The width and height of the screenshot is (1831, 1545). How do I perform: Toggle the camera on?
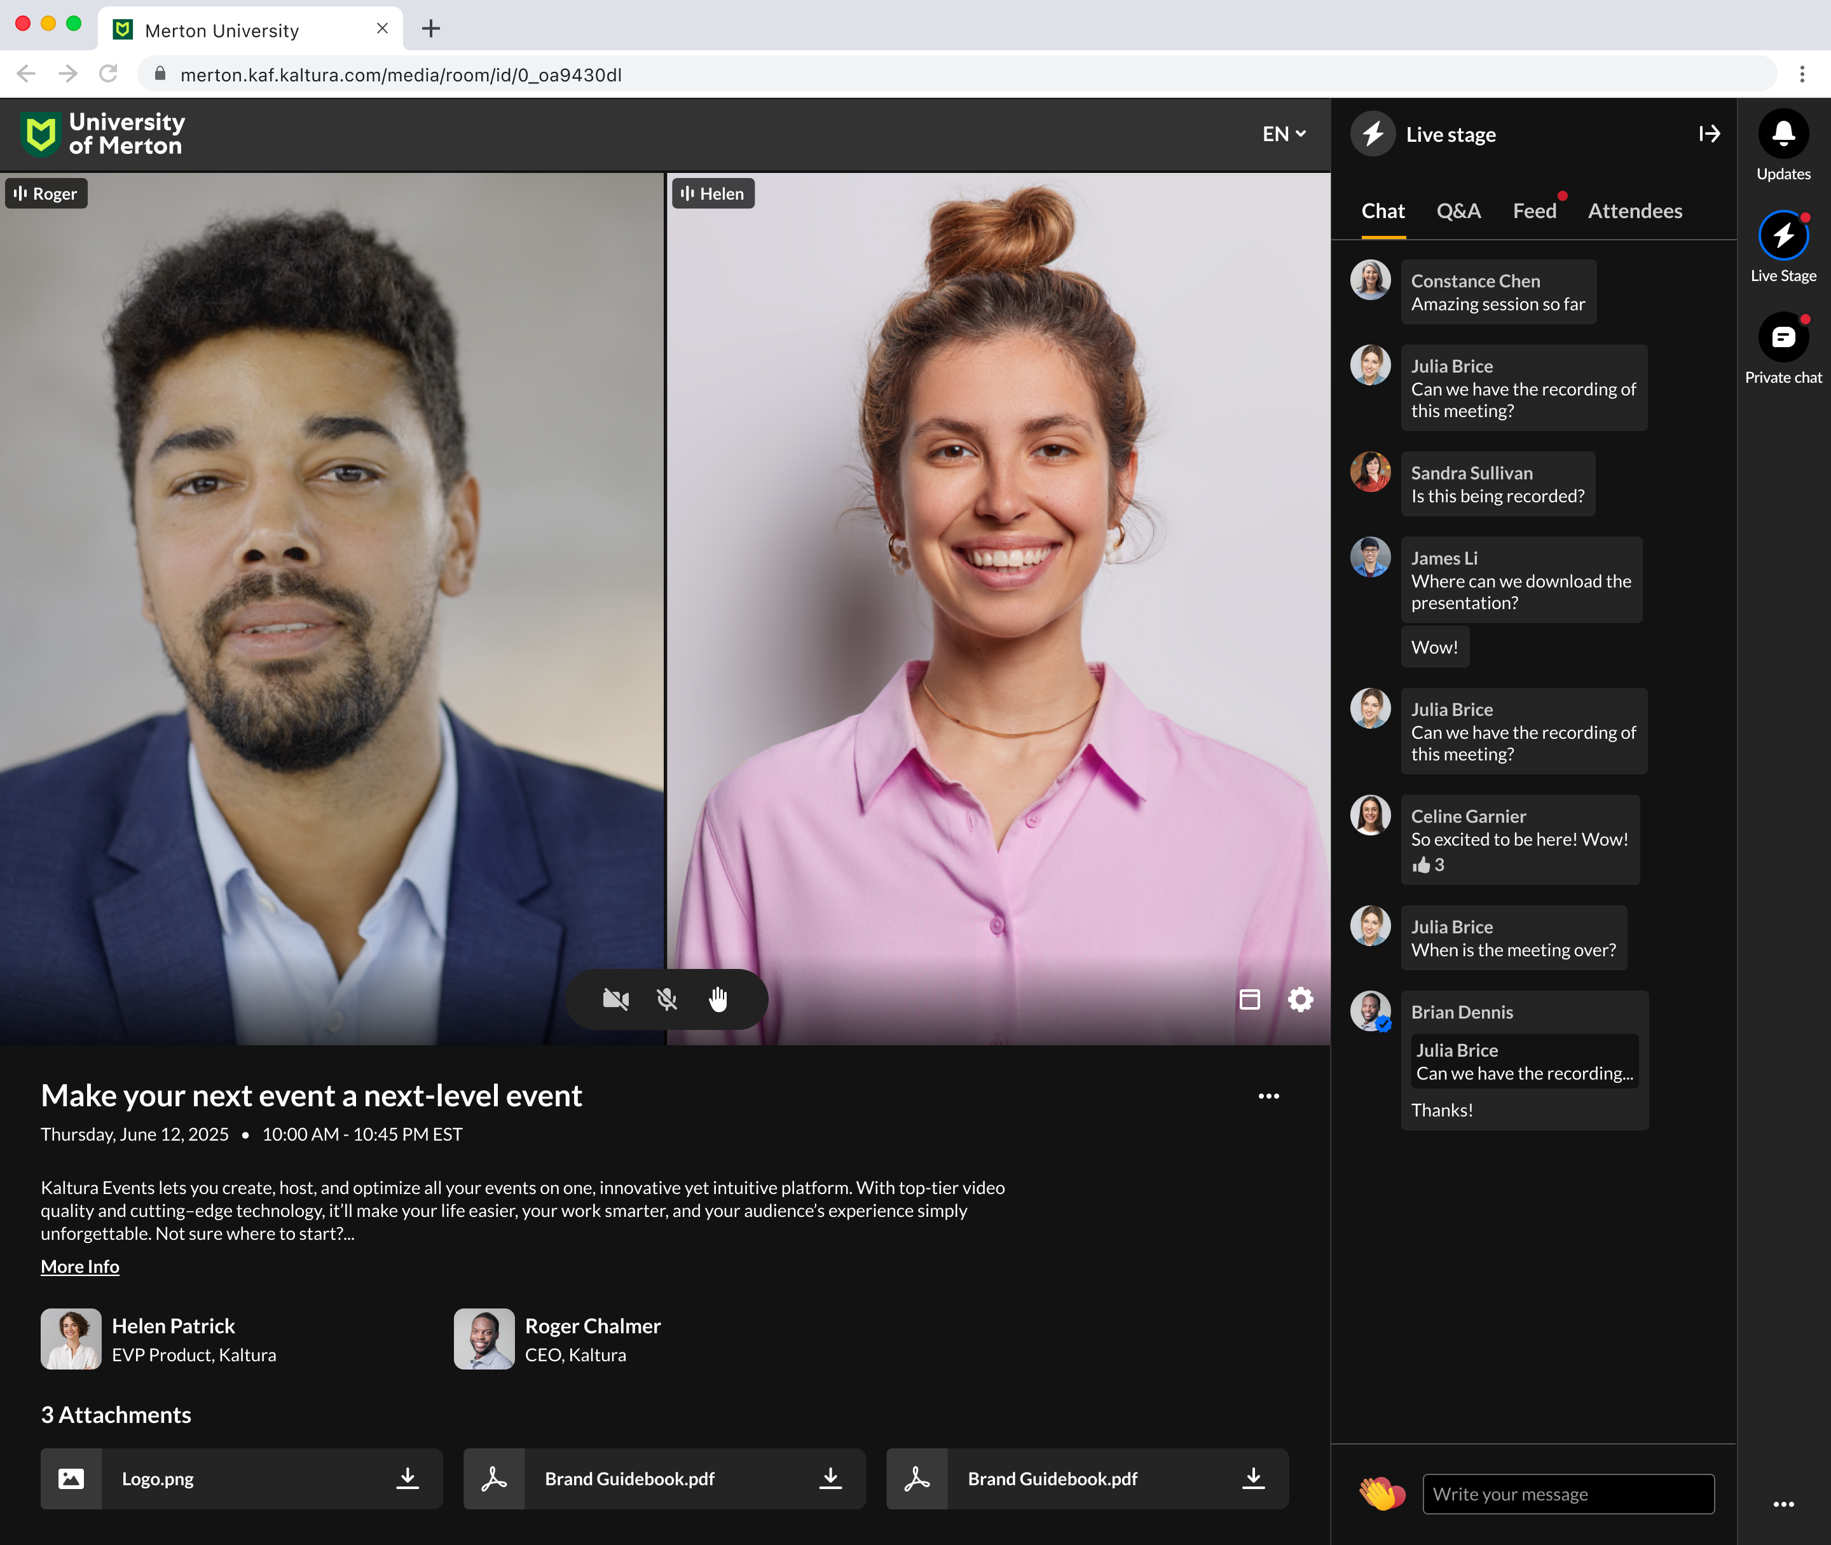click(615, 999)
